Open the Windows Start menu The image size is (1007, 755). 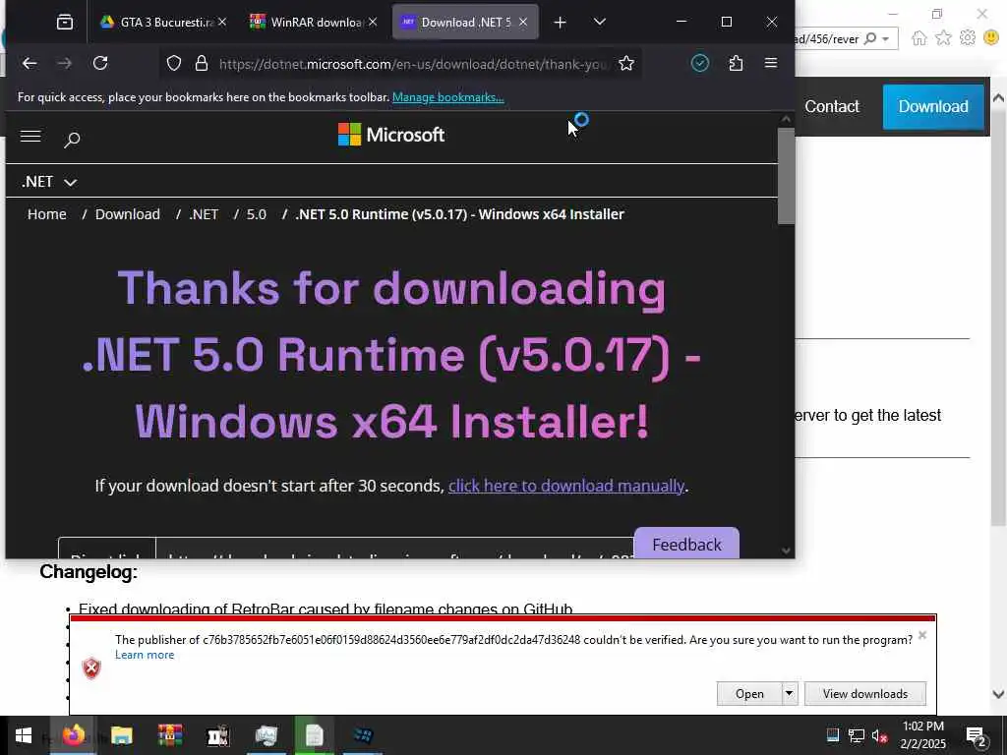(x=24, y=735)
